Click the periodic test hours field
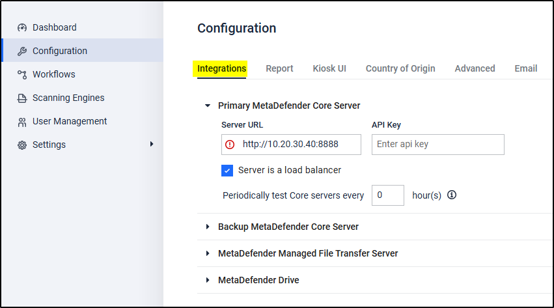The image size is (554, 308). 387,195
